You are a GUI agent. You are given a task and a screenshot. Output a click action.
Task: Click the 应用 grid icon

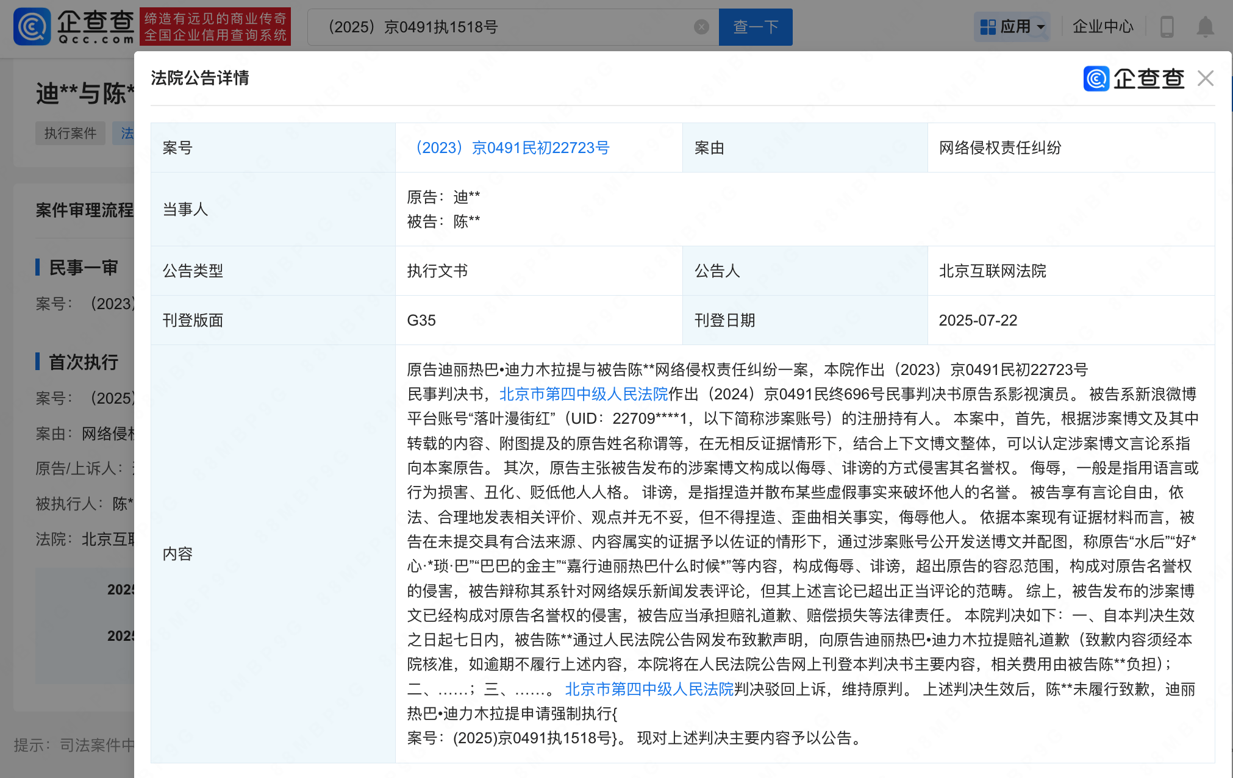(988, 27)
